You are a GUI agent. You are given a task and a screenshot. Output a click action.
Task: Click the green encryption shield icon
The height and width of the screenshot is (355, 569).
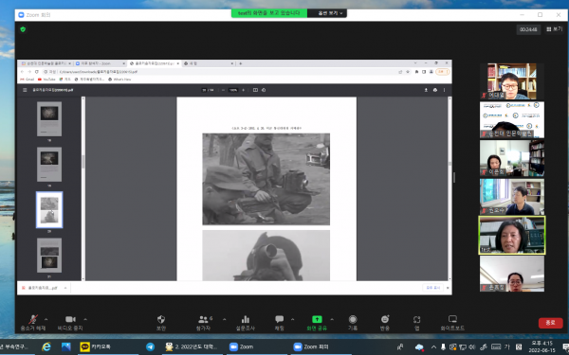23,29
